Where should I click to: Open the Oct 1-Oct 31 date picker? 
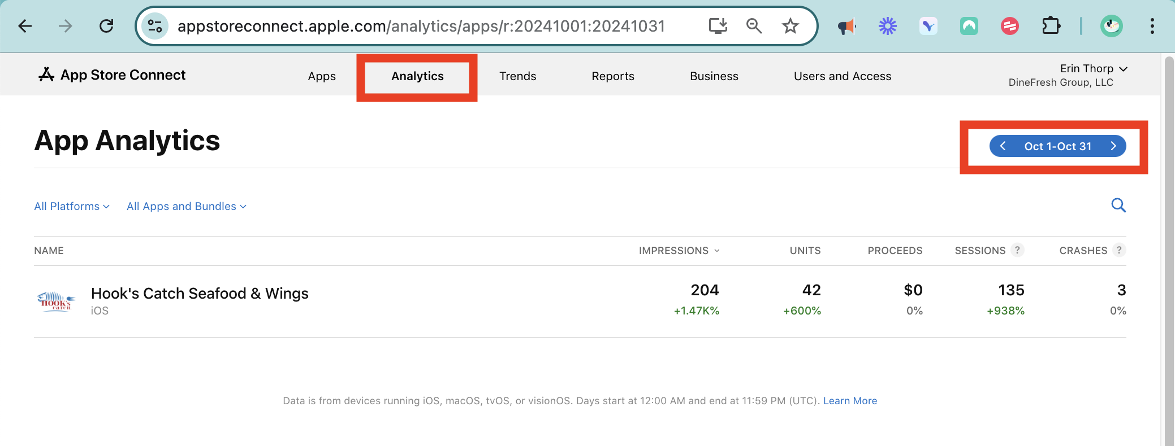click(x=1057, y=146)
